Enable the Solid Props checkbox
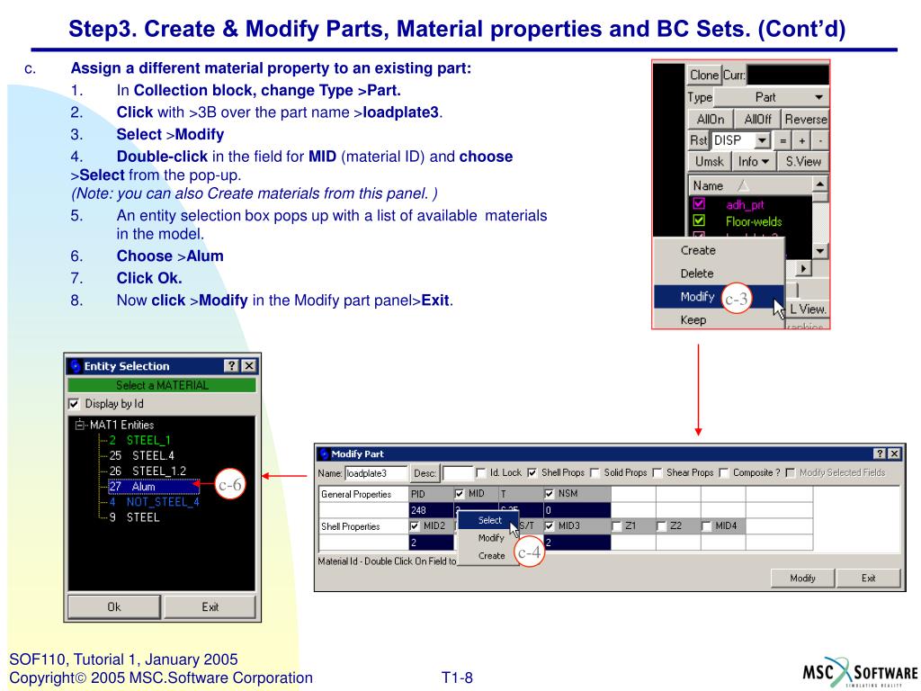921x691 pixels. point(595,472)
